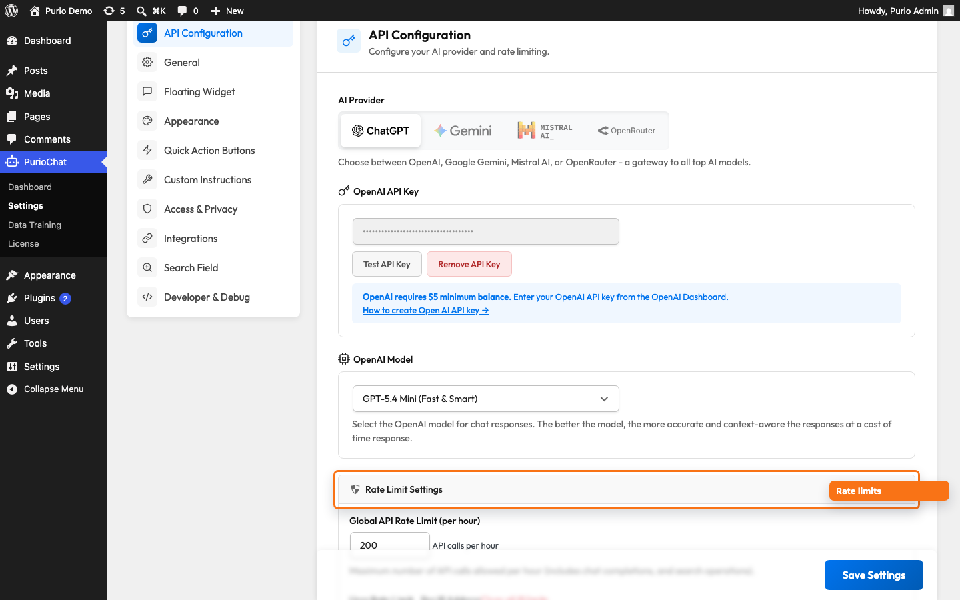Viewport: 960px width, 600px height.
Task: Click the orange Rate limits badge
Action: tap(889, 491)
